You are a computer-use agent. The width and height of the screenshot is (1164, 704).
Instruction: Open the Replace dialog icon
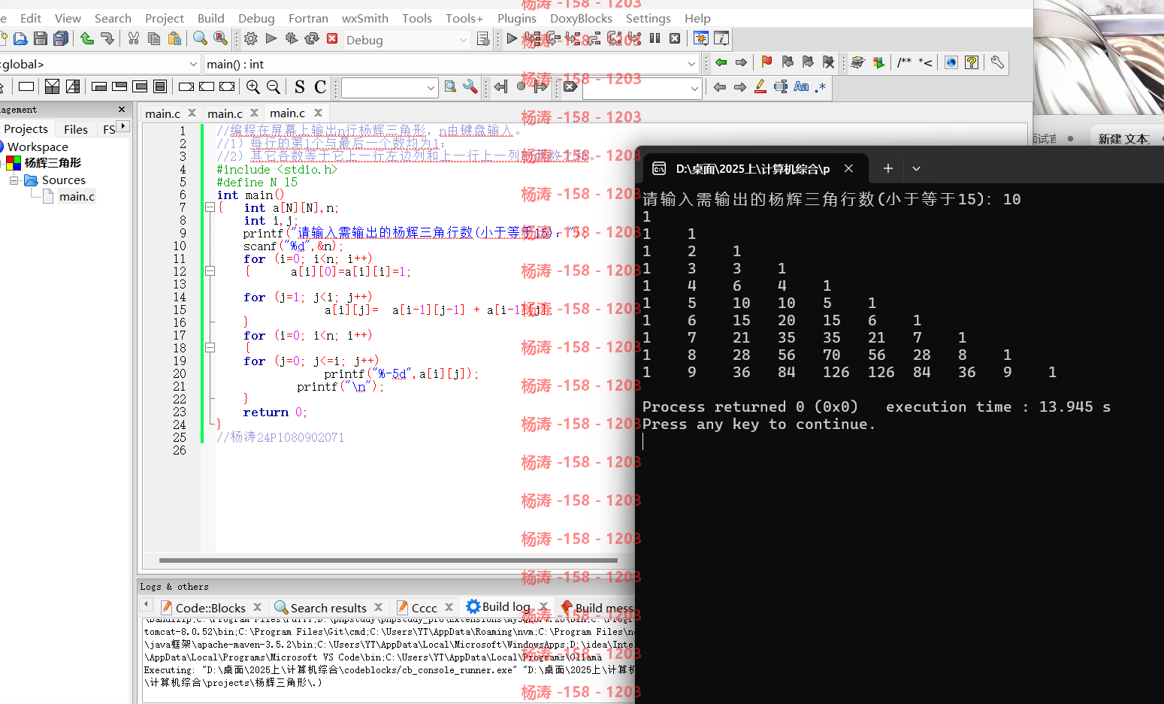220,38
